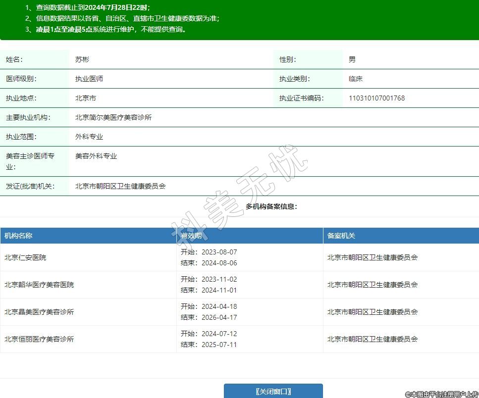Select the 北京仁安医院 row name
The width and height of the screenshot is (479, 398).
click(25, 257)
